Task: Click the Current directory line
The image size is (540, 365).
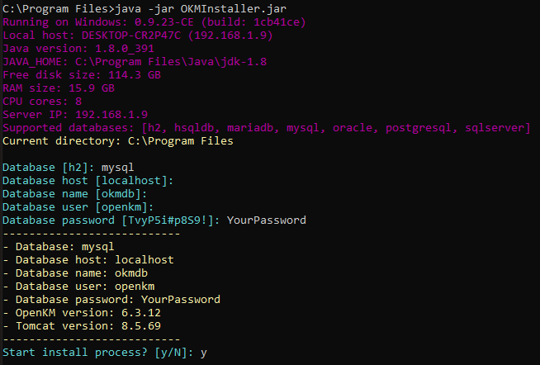Action: pyautogui.click(x=118, y=141)
